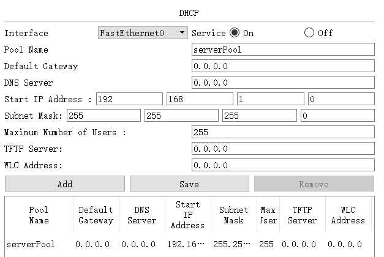Viewport: 384px width, 257px height.
Task: Click the Max User column header
Action: [268, 215]
